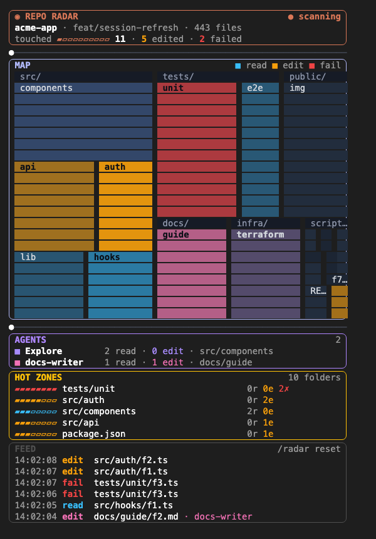Select the api folder block
Image resolution: width=376 pixels, height=539 pixels.
(x=54, y=206)
